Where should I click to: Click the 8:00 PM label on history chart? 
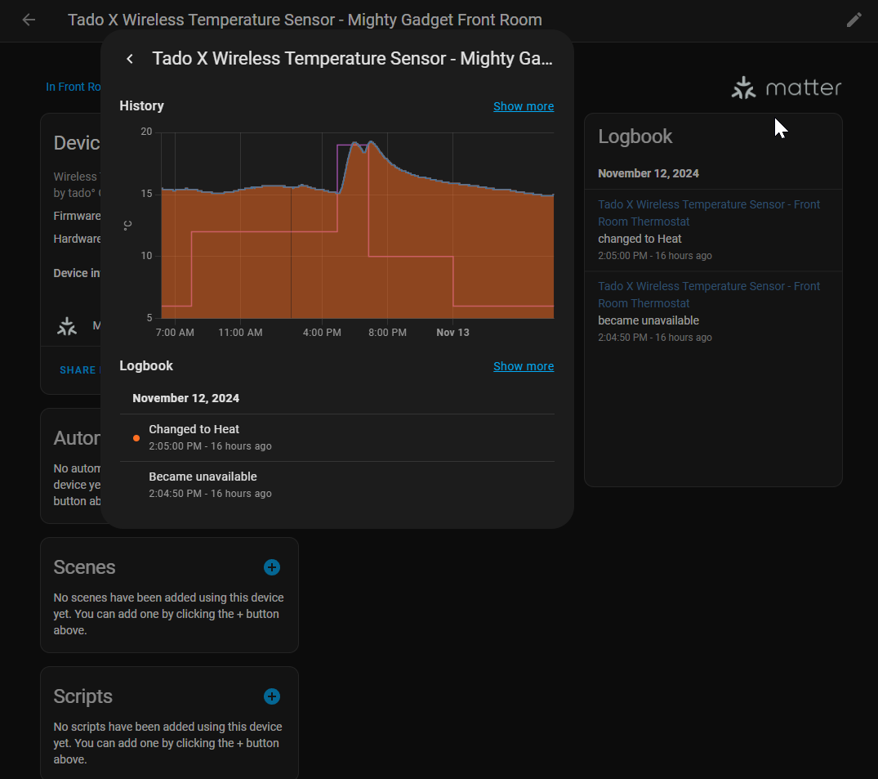tap(387, 333)
